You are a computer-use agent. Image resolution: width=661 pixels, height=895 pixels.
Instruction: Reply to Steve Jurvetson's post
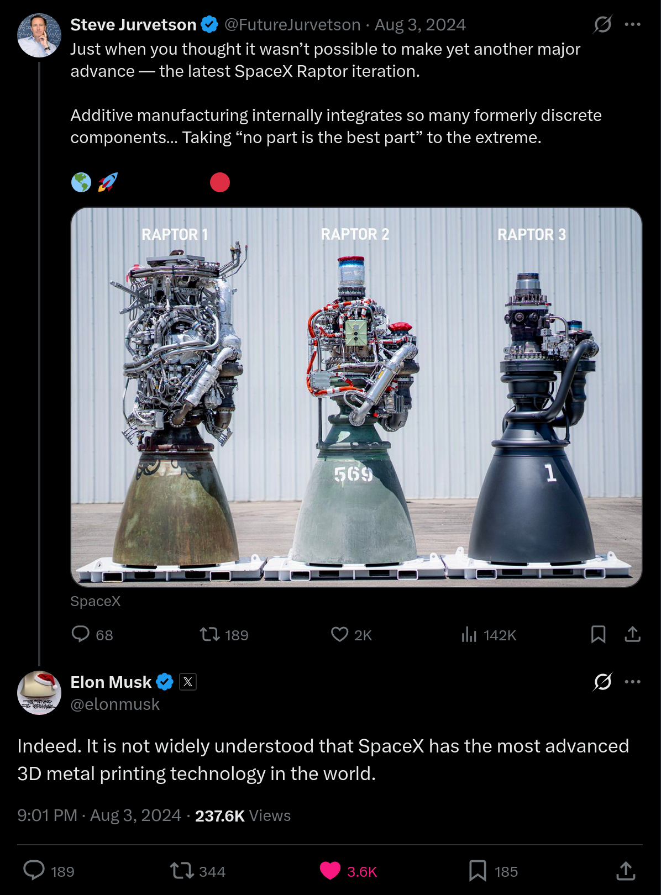coord(81,634)
